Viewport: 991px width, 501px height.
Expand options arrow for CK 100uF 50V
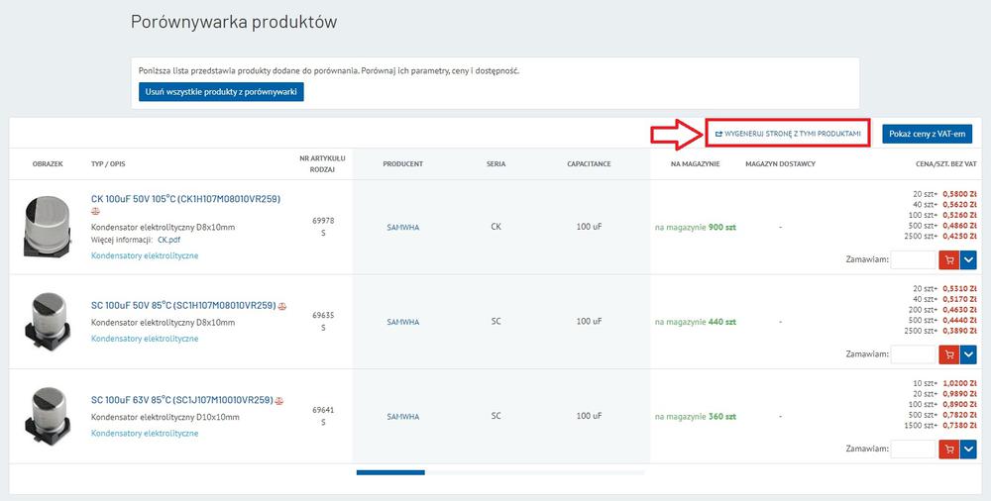point(968,259)
